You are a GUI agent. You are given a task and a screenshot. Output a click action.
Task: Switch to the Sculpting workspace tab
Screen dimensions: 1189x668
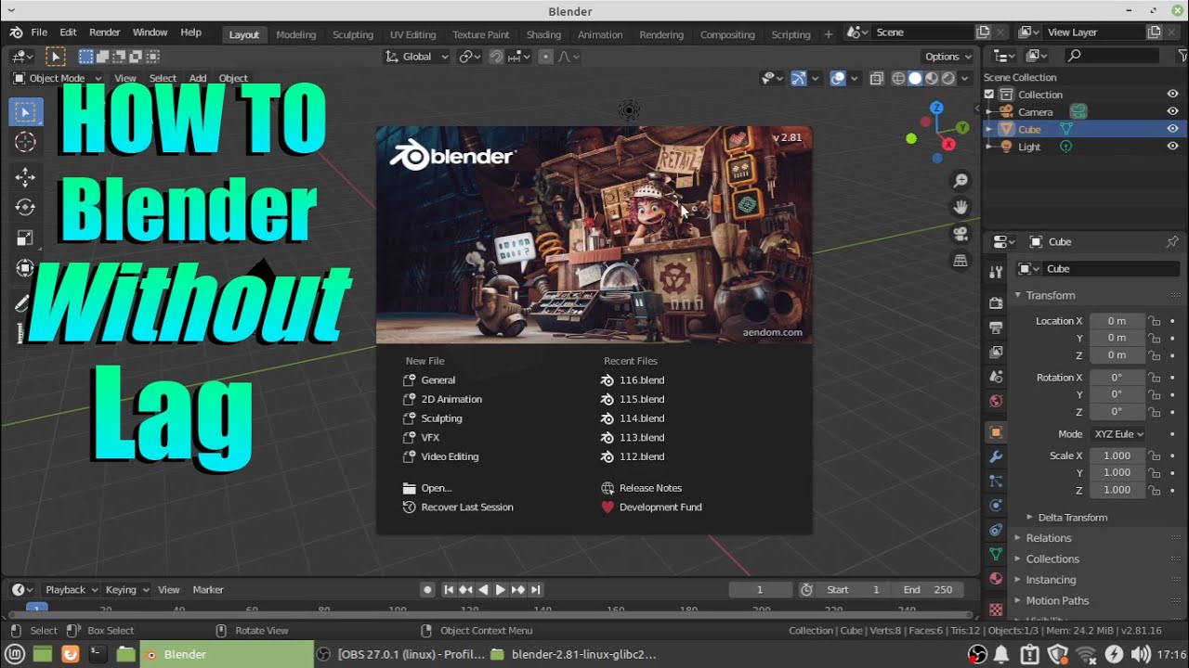[353, 34]
